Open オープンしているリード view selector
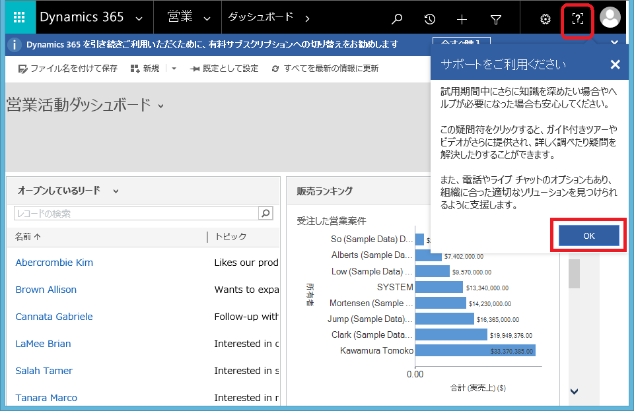Viewport: 634px width, 411px height. coord(116,191)
